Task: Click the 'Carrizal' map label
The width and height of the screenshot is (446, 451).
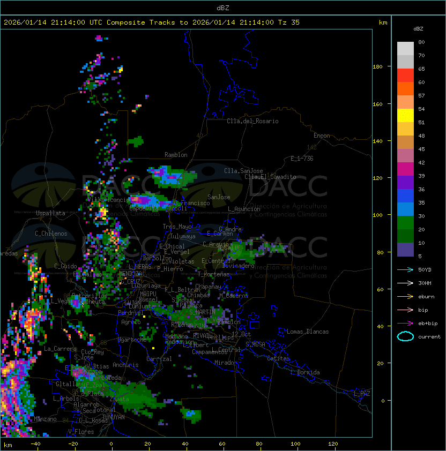Action: 159,359
